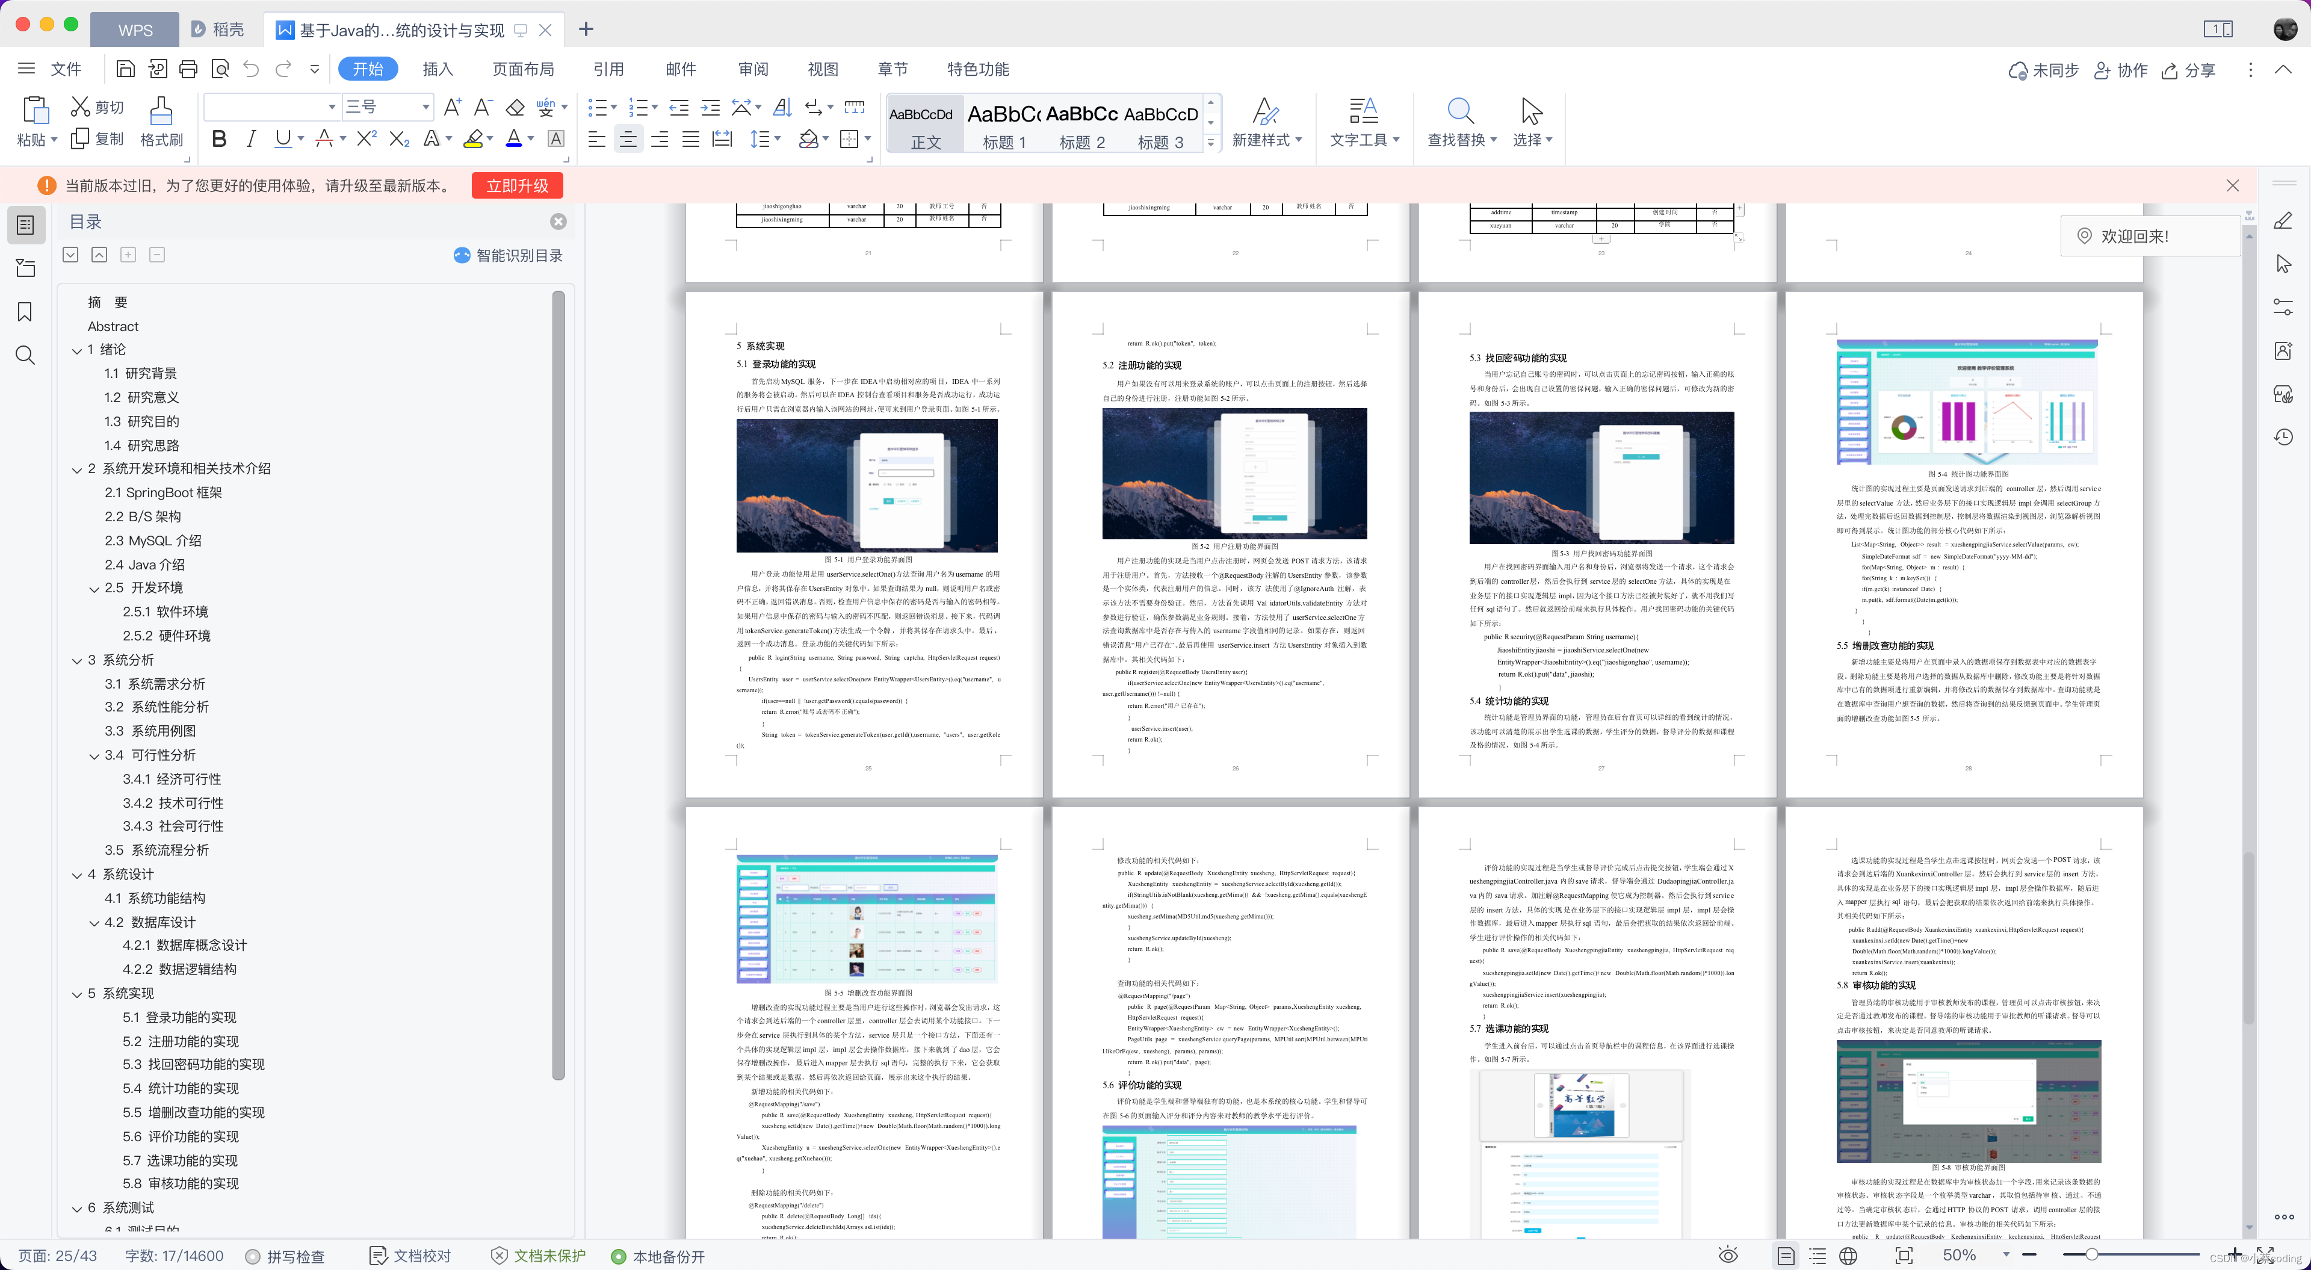Toggle Underline formatting
This screenshot has height=1270, width=2311.
(x=283, y=139)
